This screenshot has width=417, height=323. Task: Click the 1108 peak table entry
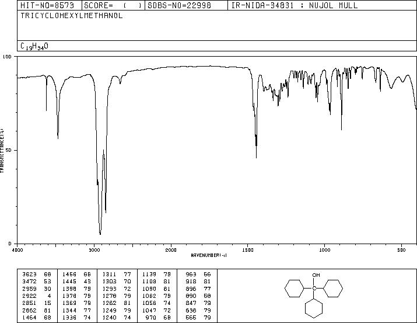tap(156, 282)
